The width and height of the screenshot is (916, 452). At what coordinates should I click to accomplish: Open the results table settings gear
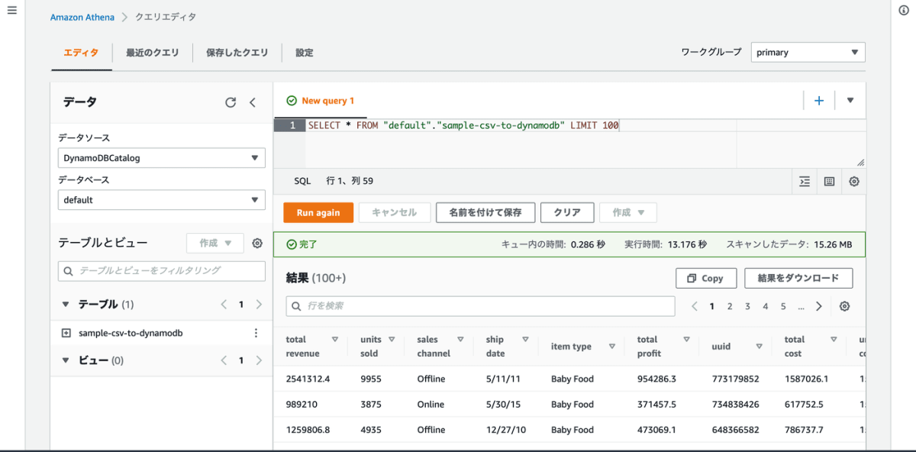[844, 306]
